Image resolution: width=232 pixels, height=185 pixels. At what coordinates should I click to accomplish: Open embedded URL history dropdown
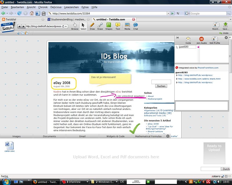[x=66, y=26]
